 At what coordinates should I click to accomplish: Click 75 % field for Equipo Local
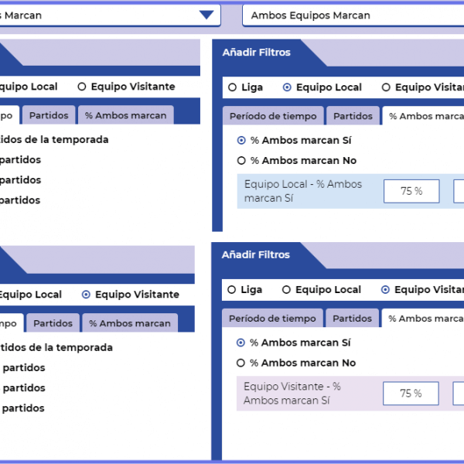(x=411, y=191)
